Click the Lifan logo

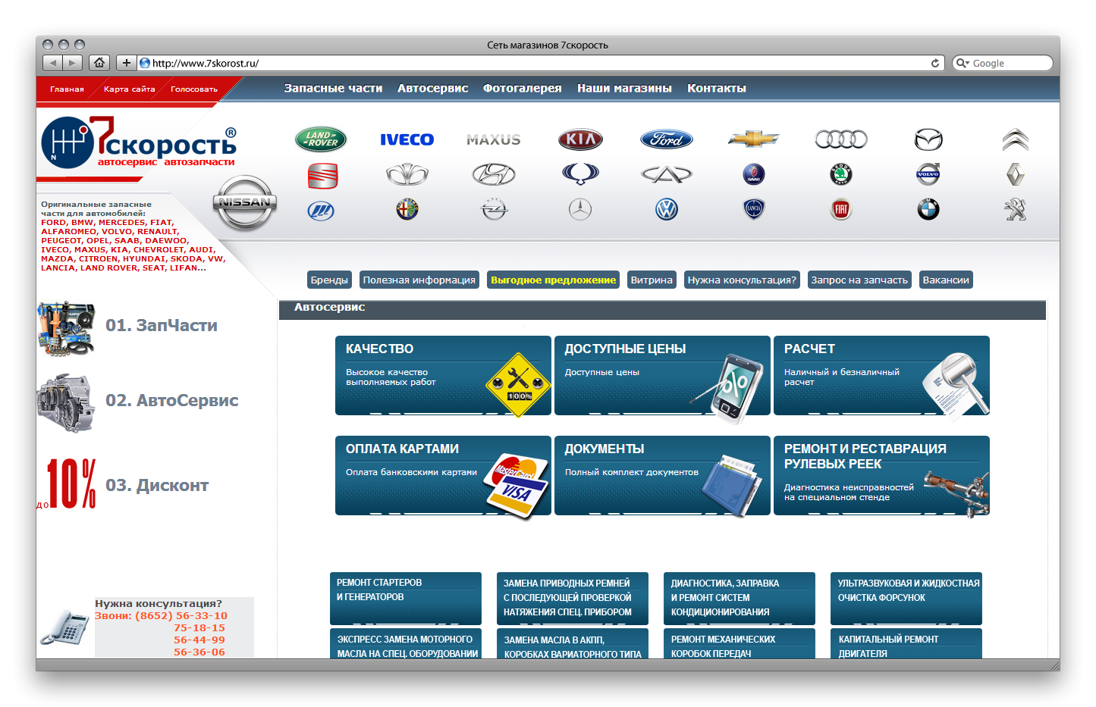coord(321,210)
